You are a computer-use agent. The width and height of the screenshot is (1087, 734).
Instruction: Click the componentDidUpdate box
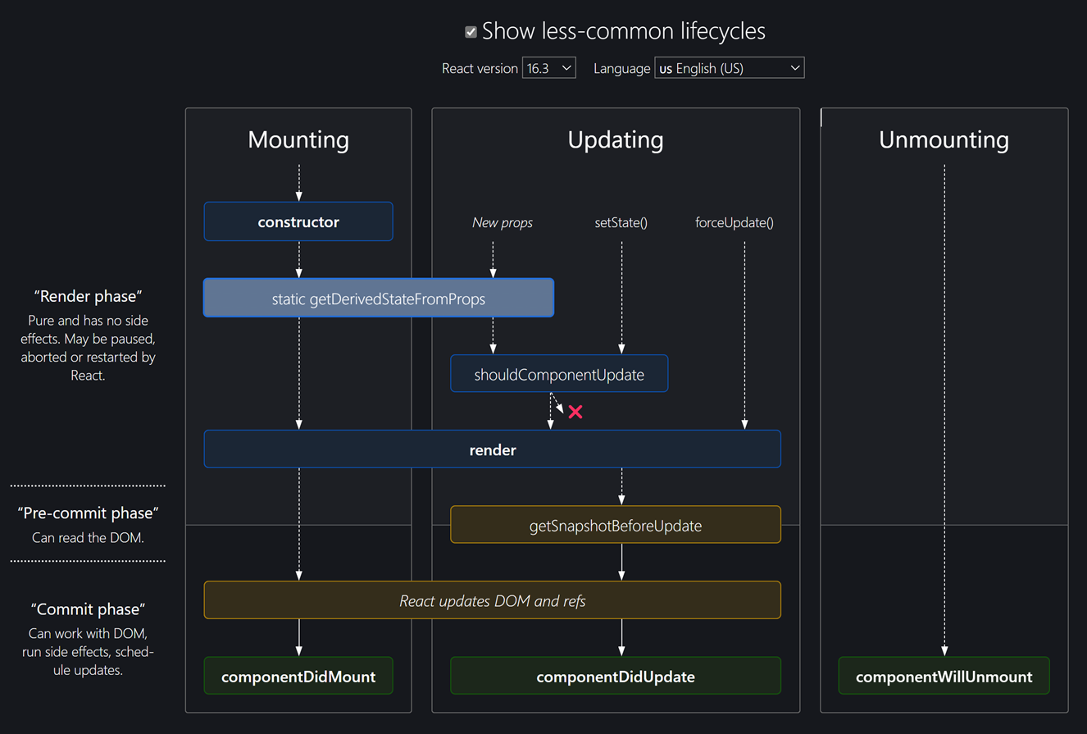point(616,677)
